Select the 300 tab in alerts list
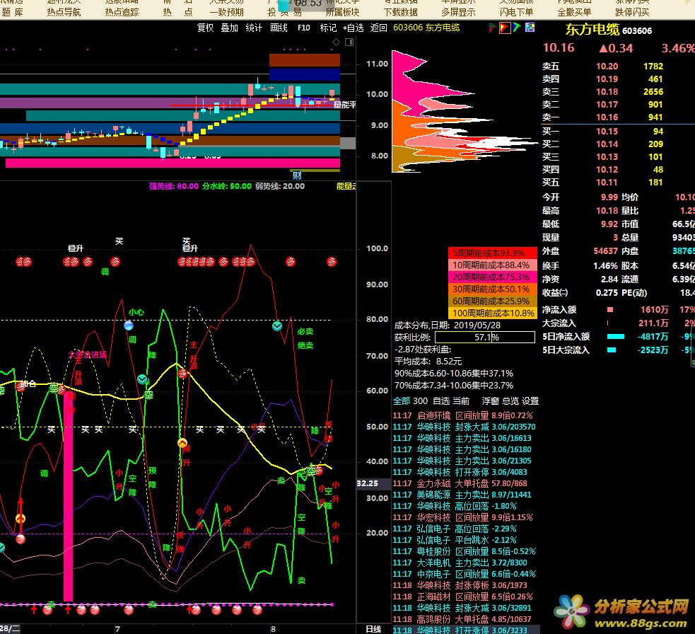Screen dimensions: 695x634 point(420,401)
